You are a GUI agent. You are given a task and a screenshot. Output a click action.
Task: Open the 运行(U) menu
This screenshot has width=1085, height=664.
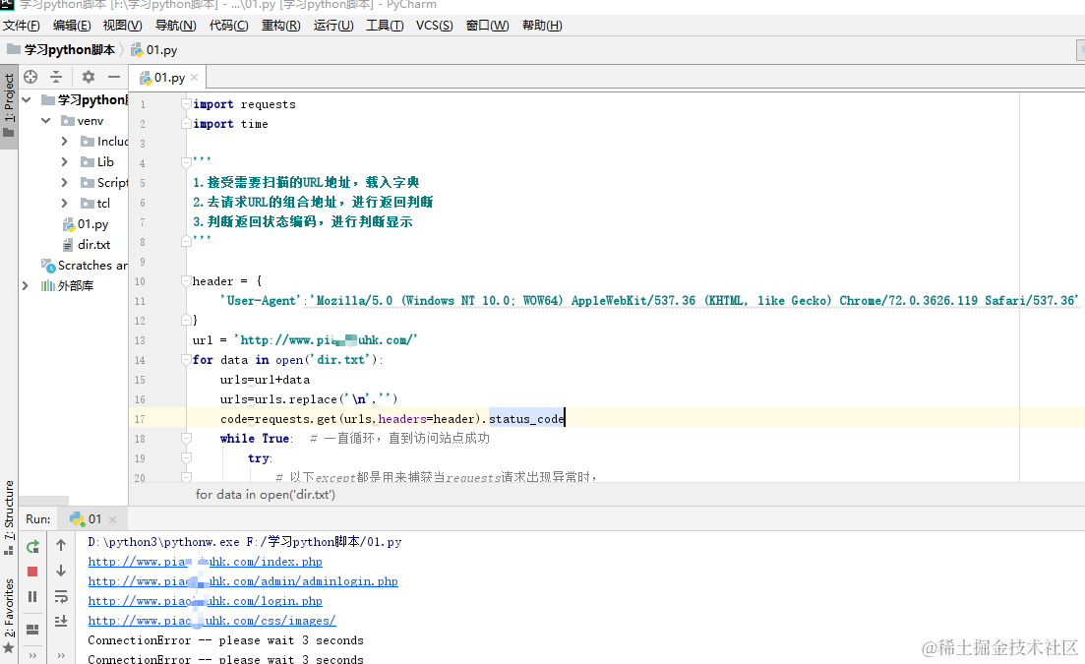(333, 26)
